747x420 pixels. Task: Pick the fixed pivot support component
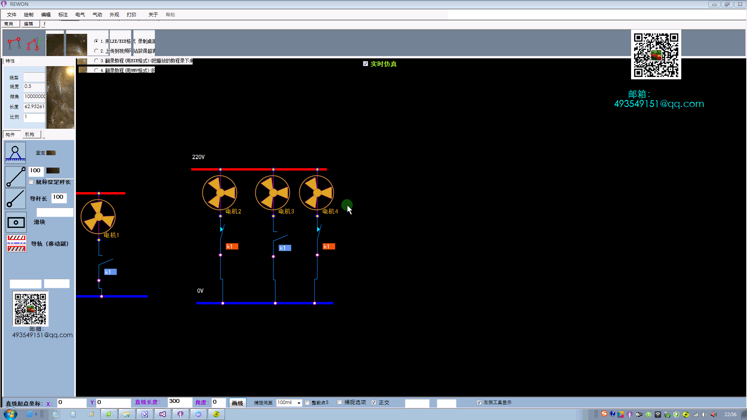[16, 152]
